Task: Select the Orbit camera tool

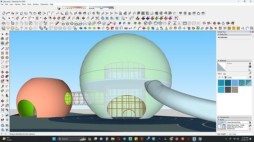Action: pos(2,101)
